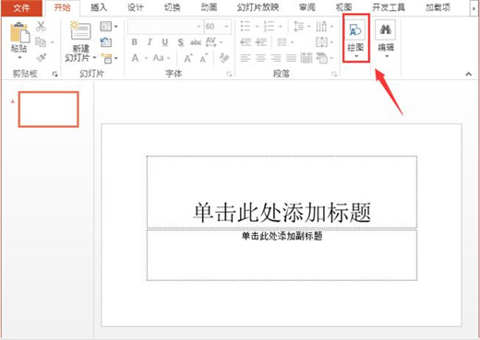Viewport: 480px width, 340px height.
Task: Switch to the Insert (插入) tab
Action: tap(99, 7)
